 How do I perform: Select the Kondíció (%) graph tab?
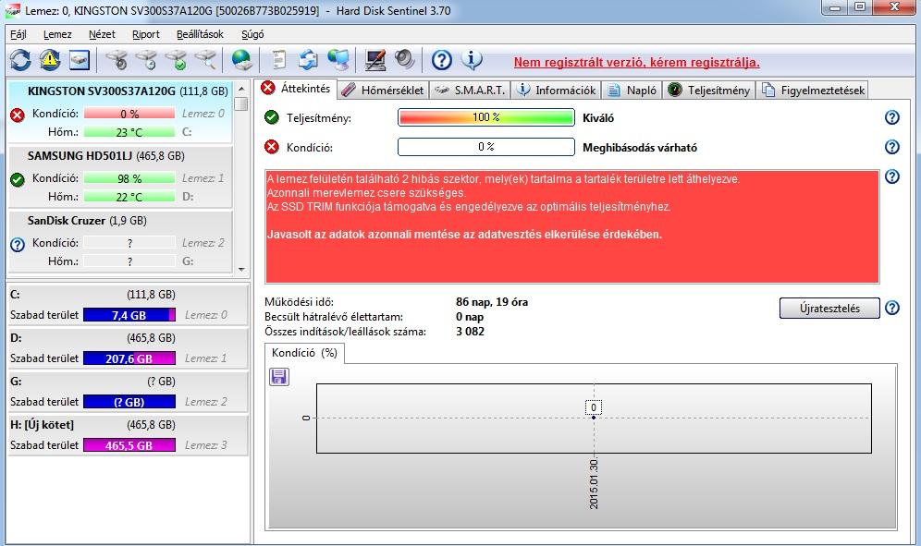click(x=304, y=353)
